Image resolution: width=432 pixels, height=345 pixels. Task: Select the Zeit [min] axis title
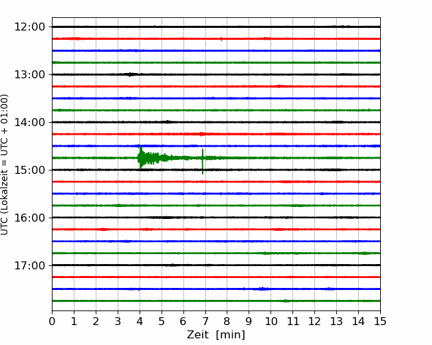click(x=216, y=335)
